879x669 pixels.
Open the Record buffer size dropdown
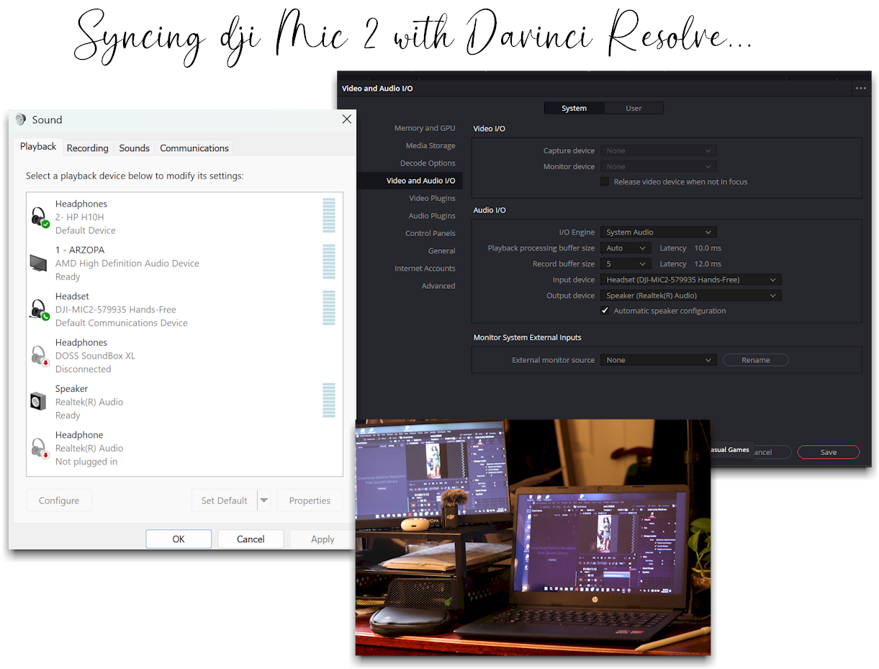click(626, 264)
